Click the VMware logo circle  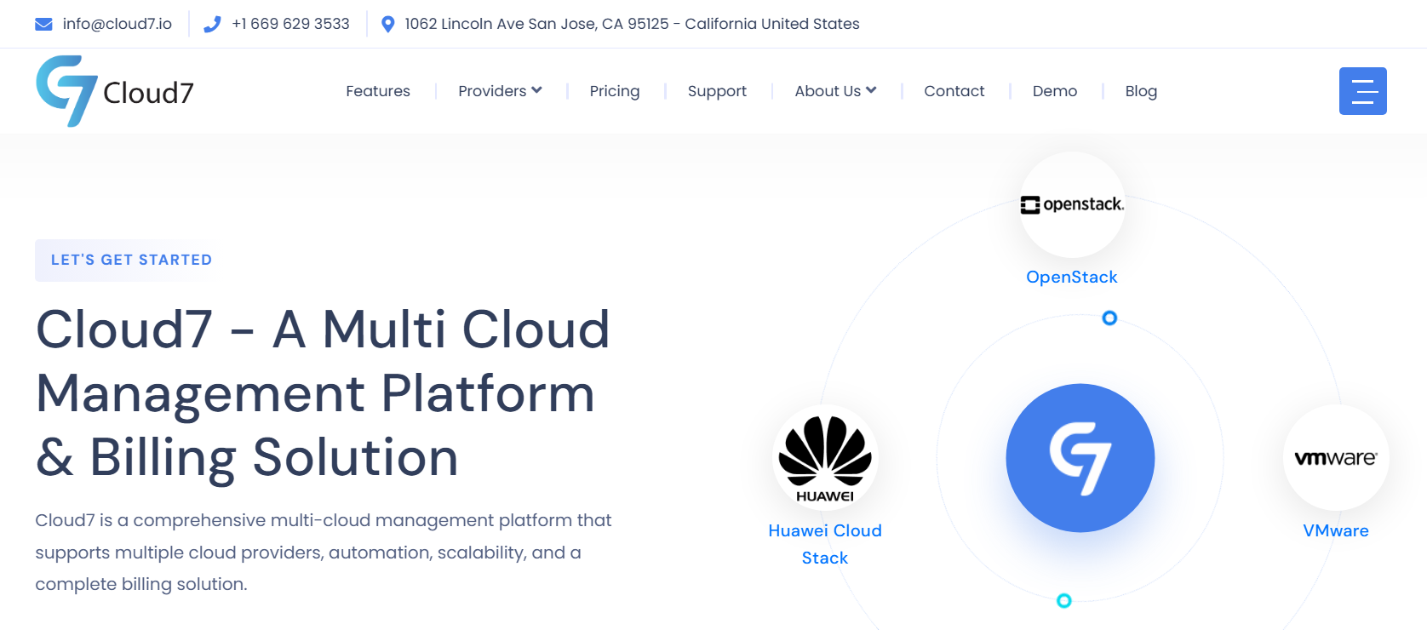click(x=1336, y=458)
